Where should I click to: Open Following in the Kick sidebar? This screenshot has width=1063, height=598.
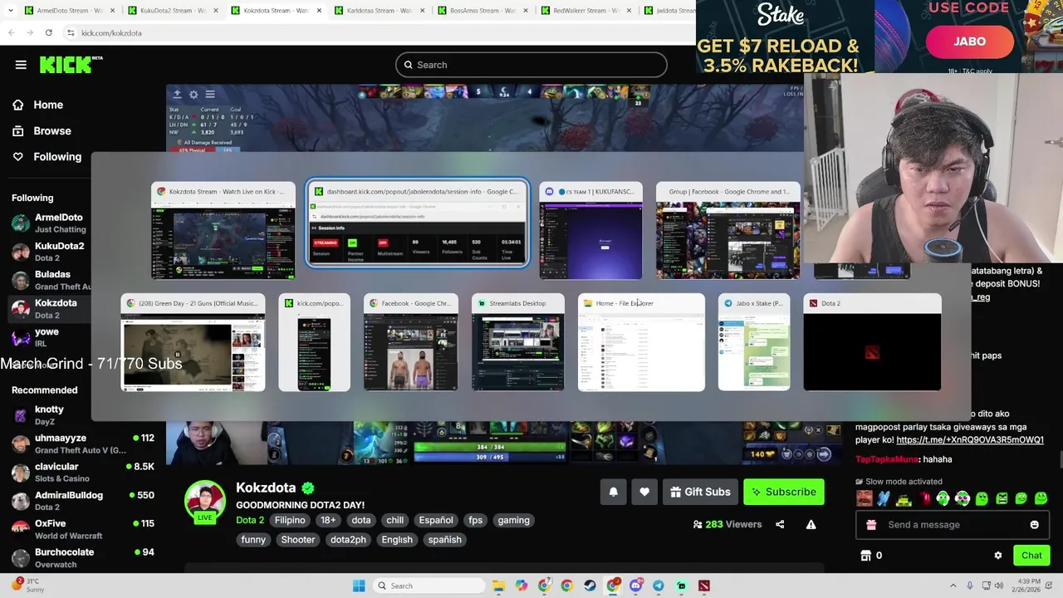pyautogui.click(x=57, y=156)
